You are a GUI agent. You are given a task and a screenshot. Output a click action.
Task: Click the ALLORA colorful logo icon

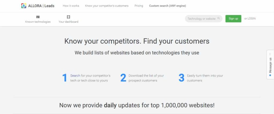pyautogui.click(x=24, y=6)
